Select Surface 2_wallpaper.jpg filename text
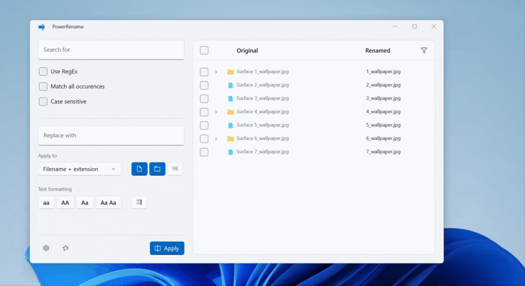525x286 pixels. pos(262,85)
